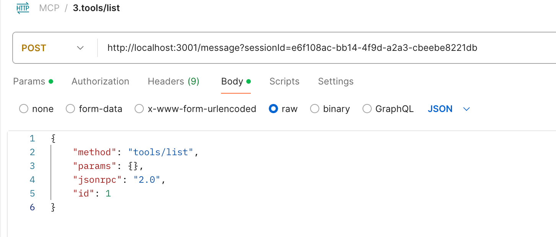Open the POST method dropdown
The height and width of the screenshot is (237, 556).
[53, 48]
